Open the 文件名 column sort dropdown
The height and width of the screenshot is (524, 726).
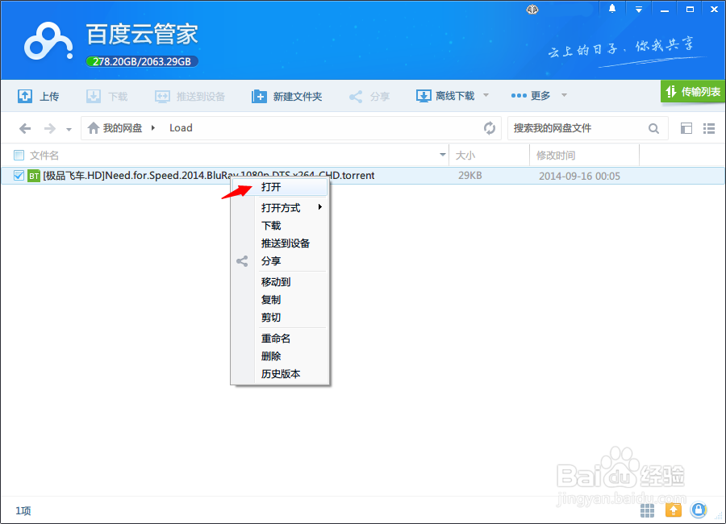point(443,155)
